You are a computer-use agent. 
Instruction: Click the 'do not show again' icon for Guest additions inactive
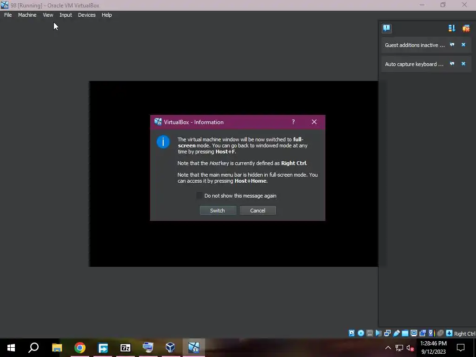coord(452,45)
